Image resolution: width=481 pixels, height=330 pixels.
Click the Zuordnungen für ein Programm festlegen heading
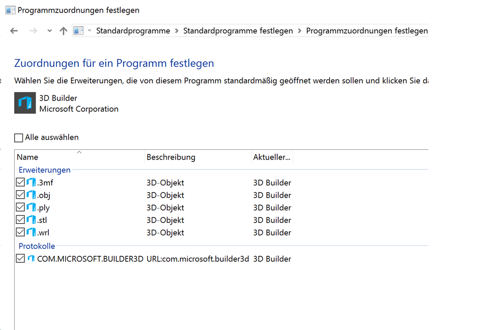coord(114,63)
